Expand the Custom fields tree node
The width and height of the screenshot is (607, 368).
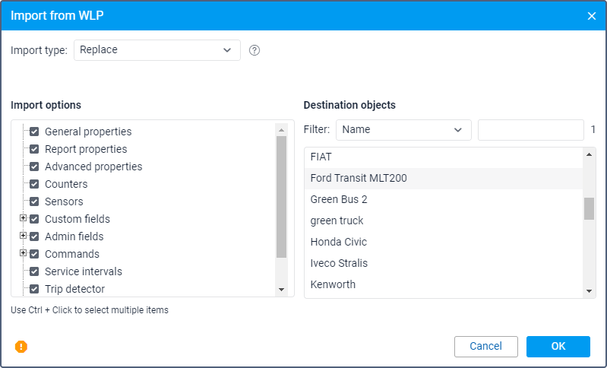pyautogui.click(x=23, y=219)
